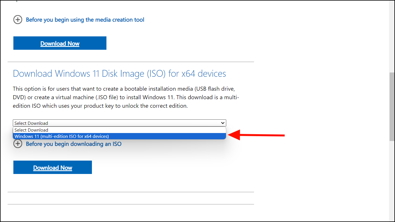Click the 'Download Windows 11 Disk Image (ISO)' heading

[119, 73]
